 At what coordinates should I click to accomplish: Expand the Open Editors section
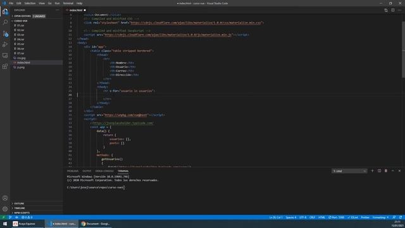[x=22, y=16]
